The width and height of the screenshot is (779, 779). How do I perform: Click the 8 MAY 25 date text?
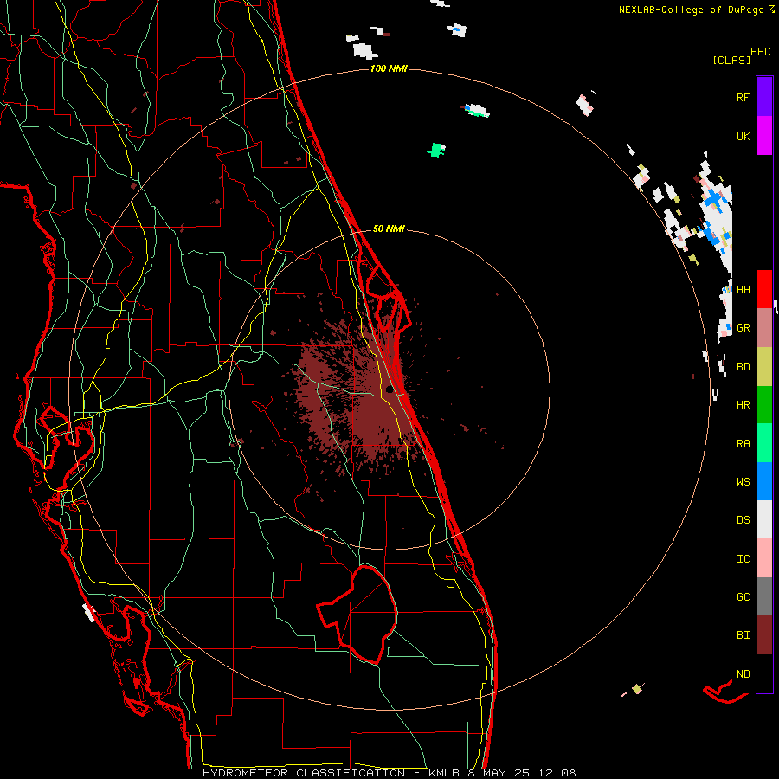coord(500,773)
